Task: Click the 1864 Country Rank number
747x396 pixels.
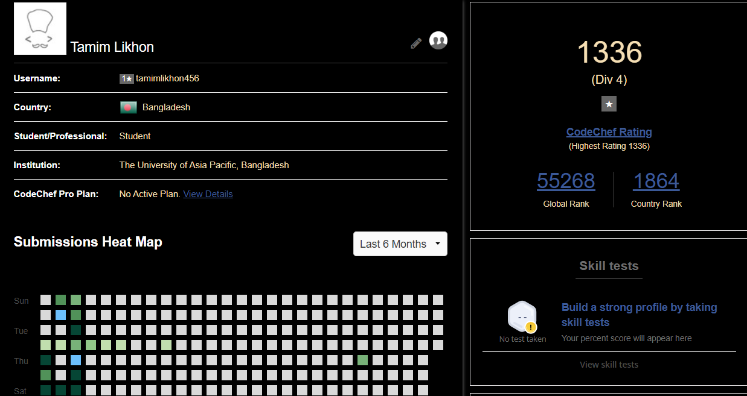Action: (x=656, y=181)
